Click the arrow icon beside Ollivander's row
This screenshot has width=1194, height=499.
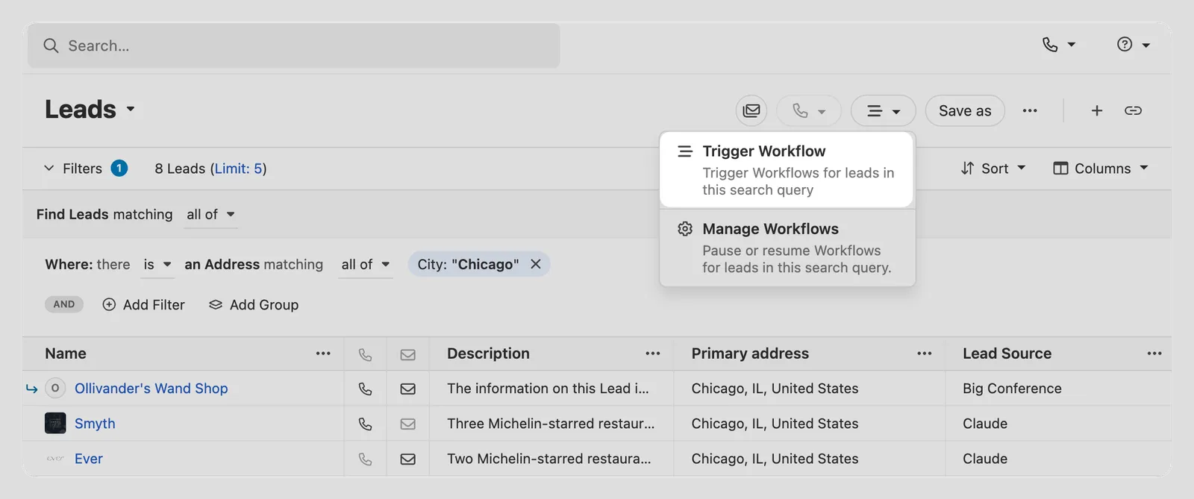tap(31, 389)
